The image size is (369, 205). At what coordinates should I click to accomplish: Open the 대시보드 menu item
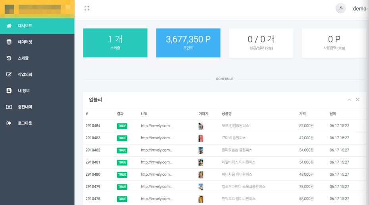(37, 26)
